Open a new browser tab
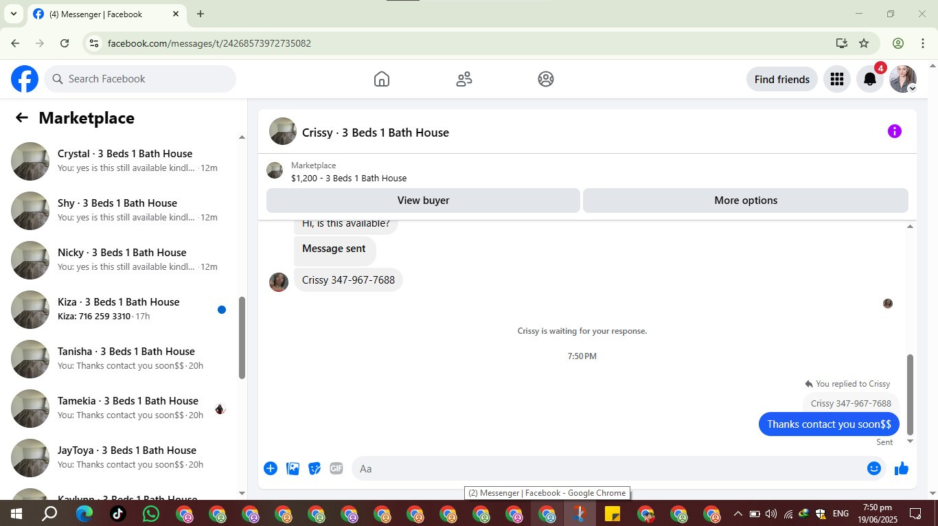This screenshot has height=526, width=938. click(x=201, y=14)
